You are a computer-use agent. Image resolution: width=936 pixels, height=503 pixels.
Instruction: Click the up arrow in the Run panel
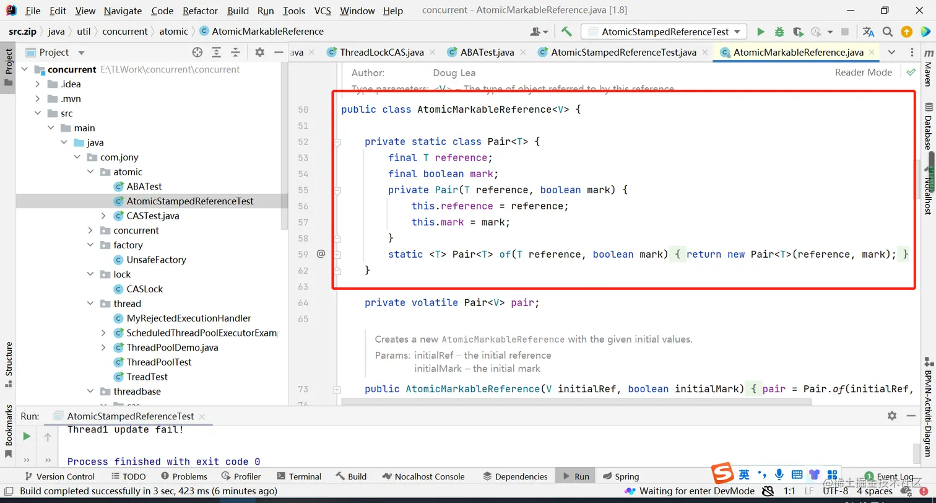pos(48,437)
